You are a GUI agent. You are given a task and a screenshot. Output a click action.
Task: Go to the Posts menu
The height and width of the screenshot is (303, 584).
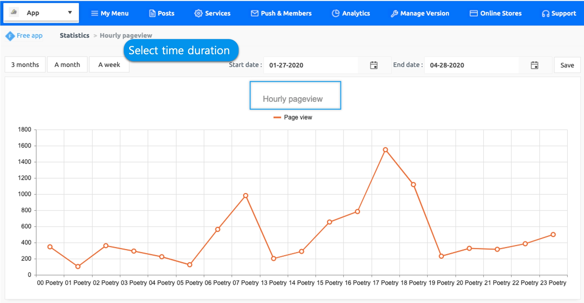(162, 13)
